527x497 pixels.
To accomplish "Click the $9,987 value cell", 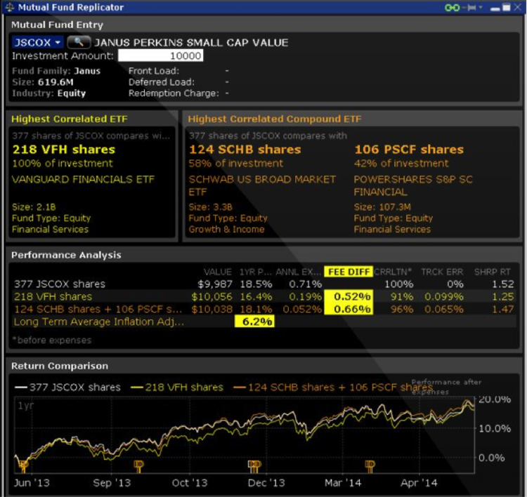I will coord(215,284).
